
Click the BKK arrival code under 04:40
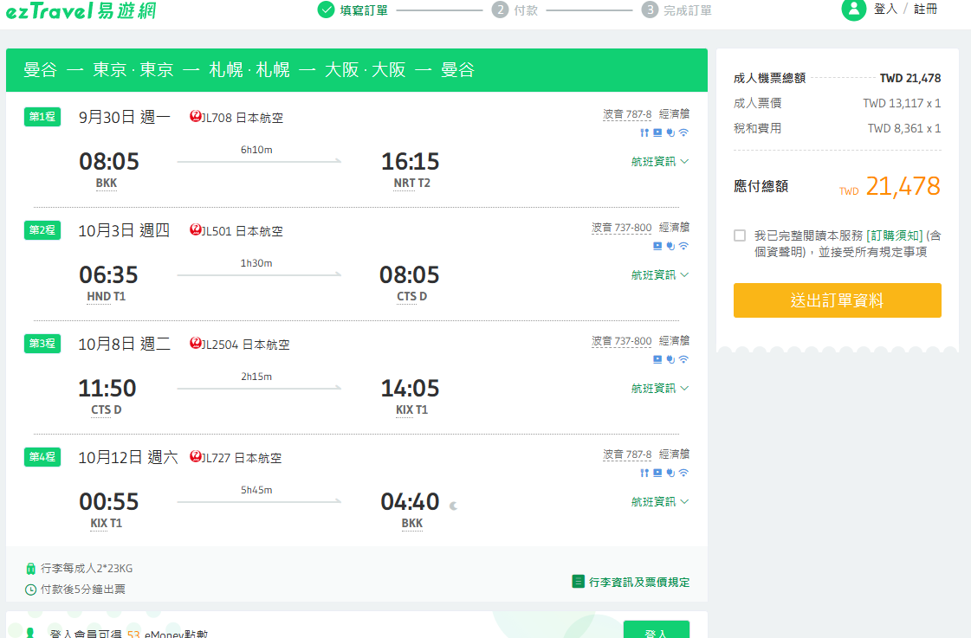411,524
